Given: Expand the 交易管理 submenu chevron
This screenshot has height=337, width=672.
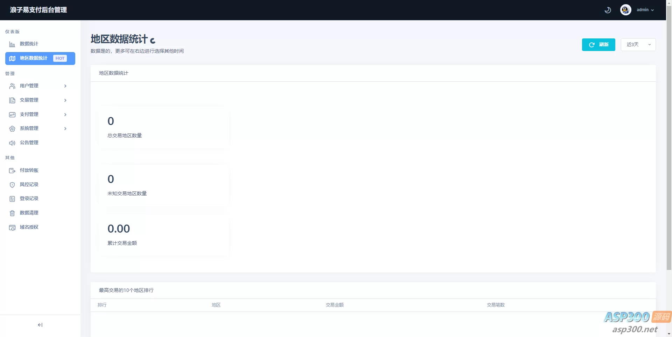Looking at the screenshot, I should [65, 100].
